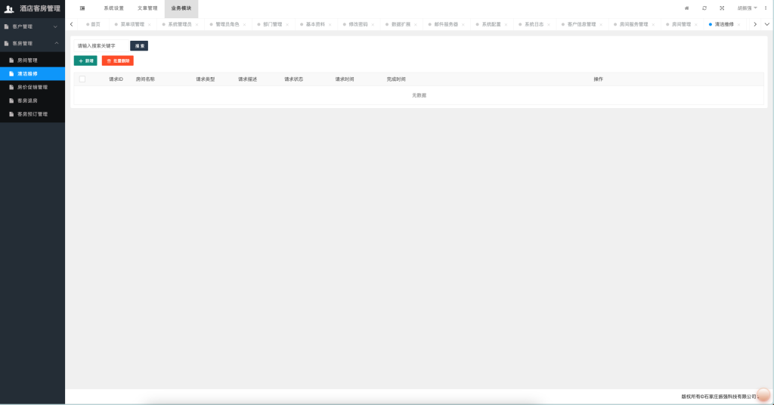774x405 pixels.
Task: Open the 胡振强 user dropdown
Action: (x=747, y=8)
